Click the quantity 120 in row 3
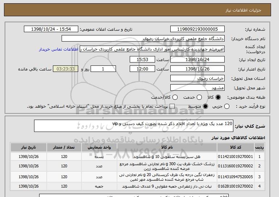279x197 pixels. coord(64,177)
